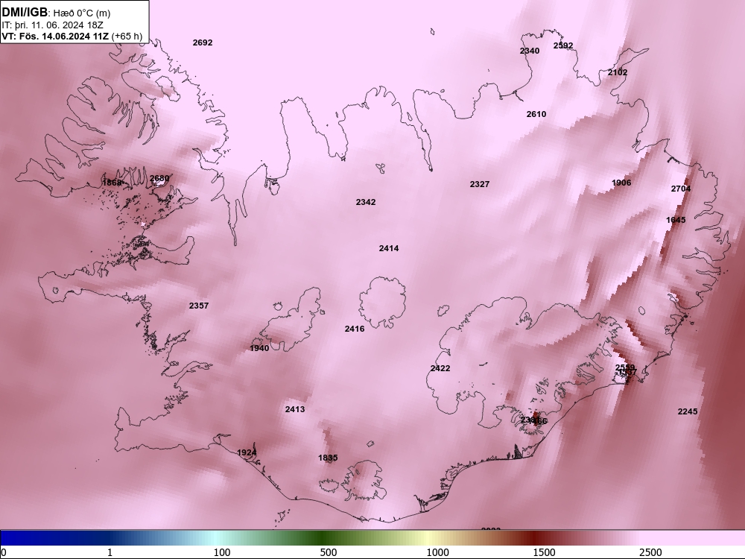Click the 500 label on the color scale

[x=329, y=553]
